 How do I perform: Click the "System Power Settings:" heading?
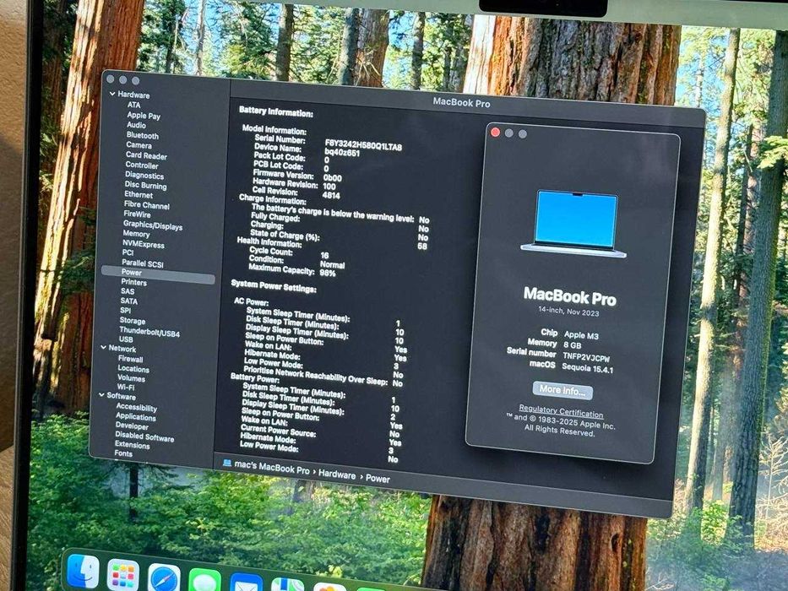274,286
